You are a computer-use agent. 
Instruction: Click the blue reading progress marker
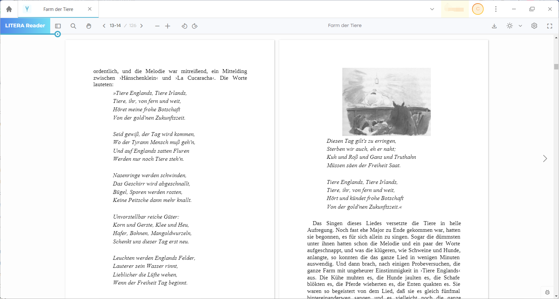point(58,34)
